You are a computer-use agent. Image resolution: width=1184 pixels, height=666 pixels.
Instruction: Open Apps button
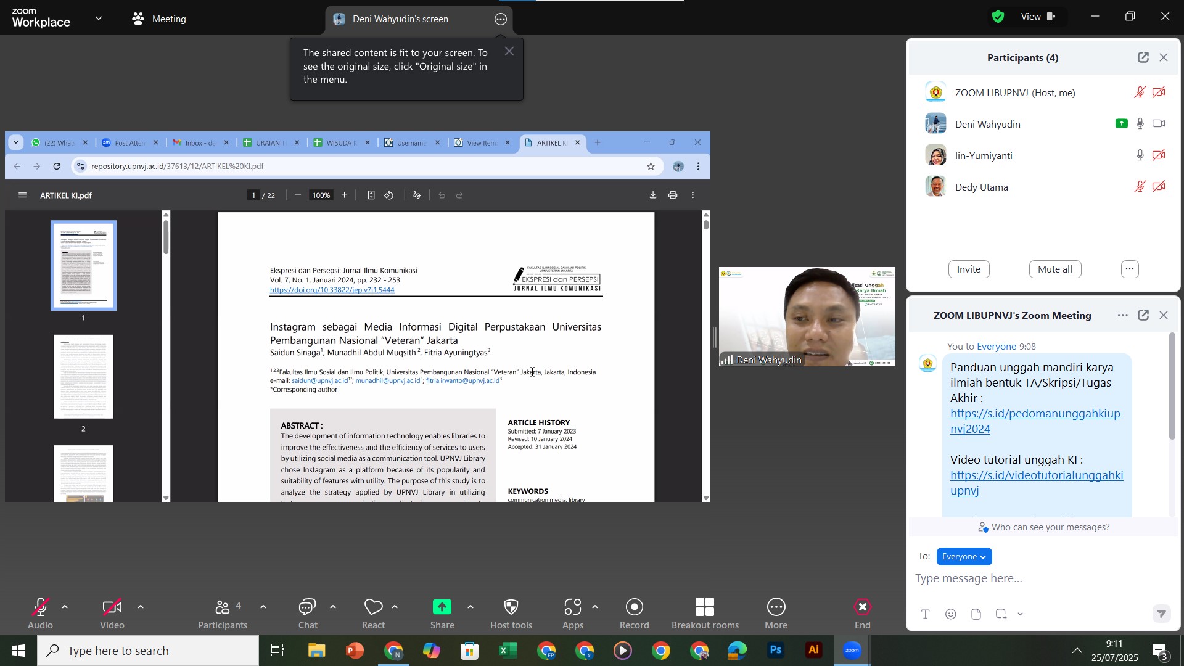pos(573,613)
